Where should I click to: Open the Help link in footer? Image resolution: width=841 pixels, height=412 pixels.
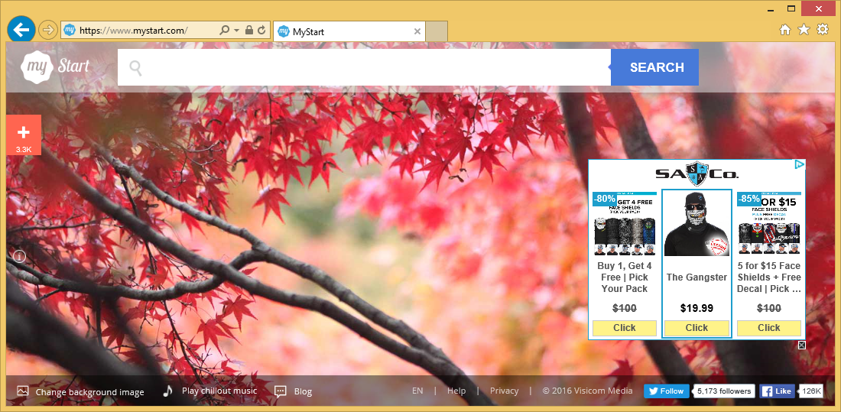click(x=456, y=391)
